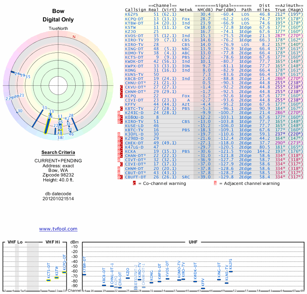Select the KVOS-DT callsign row in the table
307x294 pixels.
pyautogui.click(x=134, y=36)
